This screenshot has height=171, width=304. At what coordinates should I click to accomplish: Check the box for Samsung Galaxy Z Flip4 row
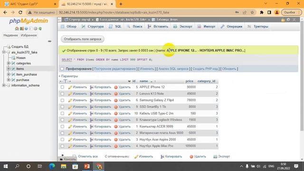[x=62, y=100]
